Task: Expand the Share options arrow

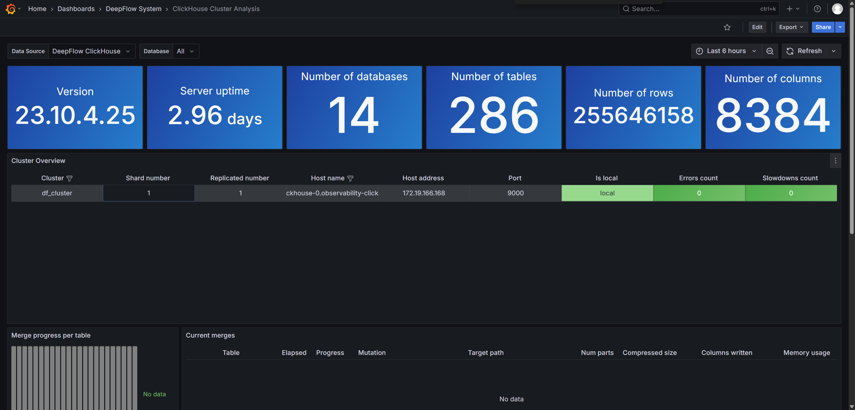Action: pyautogui.click(x=840, y=27)
